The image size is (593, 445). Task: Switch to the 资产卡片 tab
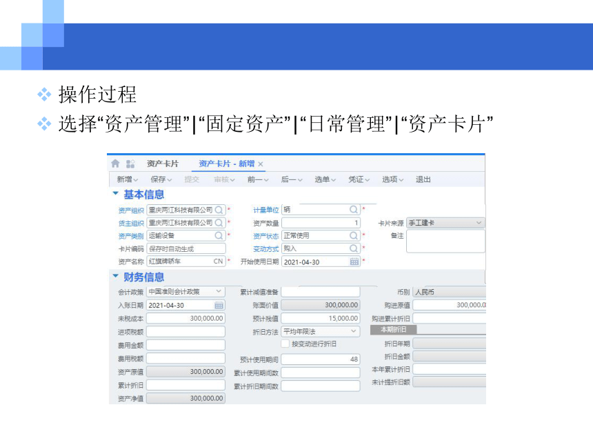click(x=163, y=164)
